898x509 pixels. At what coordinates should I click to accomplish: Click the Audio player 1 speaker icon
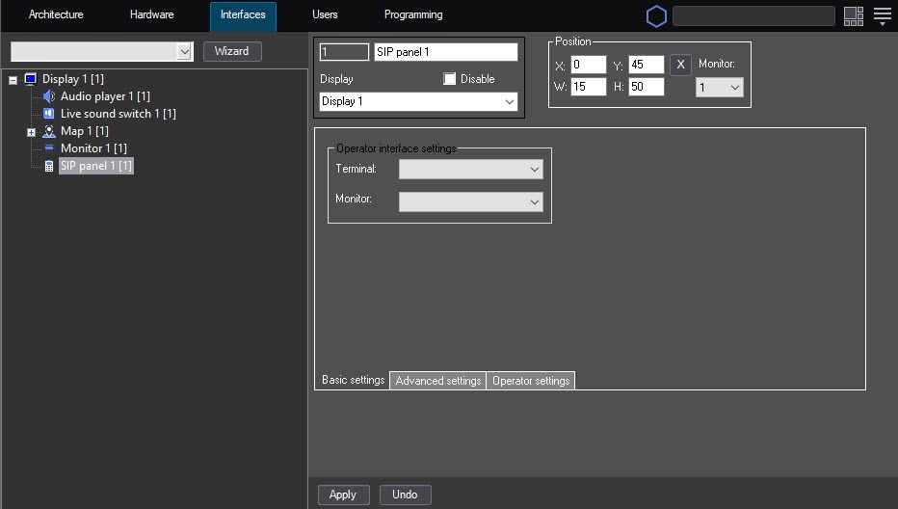point(49,96)
